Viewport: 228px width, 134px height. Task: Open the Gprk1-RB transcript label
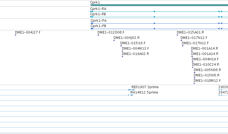click(98, 14)
